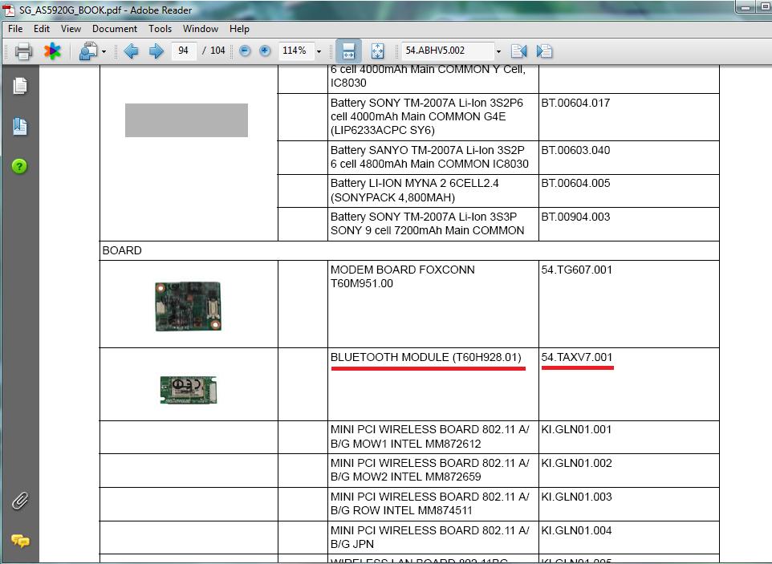Viewport: 772px width, 564px height.
Task: Click the Battery SANYO 4800mAh description
Action: click(x=429, y=157)
